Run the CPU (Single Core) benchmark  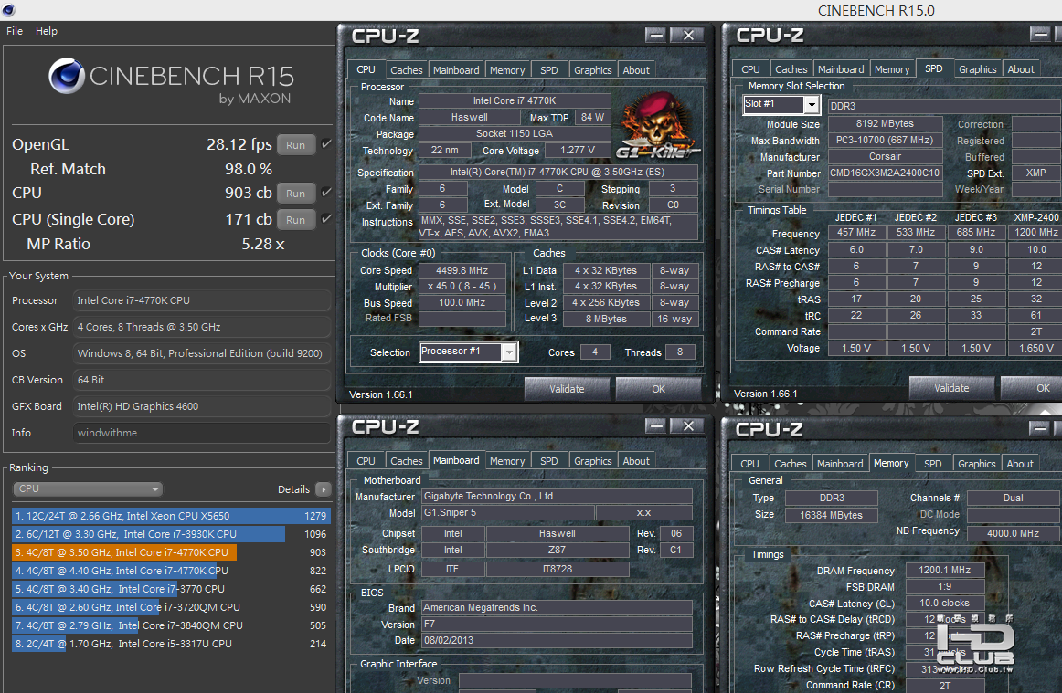[x=295, y=220]
